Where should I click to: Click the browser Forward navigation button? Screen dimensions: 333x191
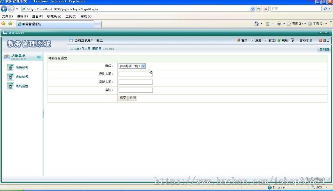pyautogui.click(x=11, y=9)
